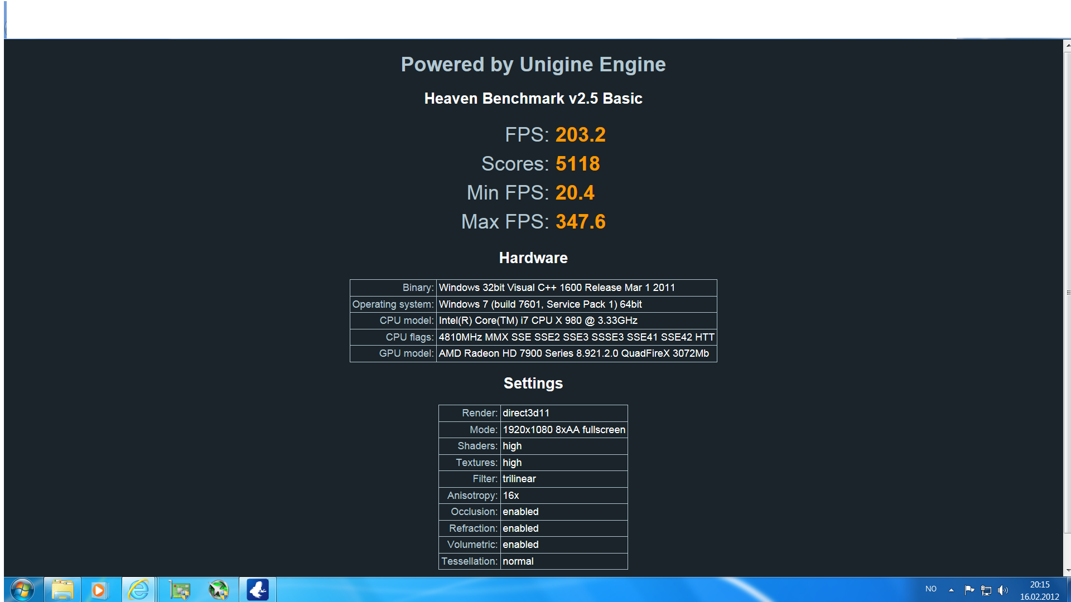Show hidden system tray icons
1071x602 pixels.
(x=951, y=590)
